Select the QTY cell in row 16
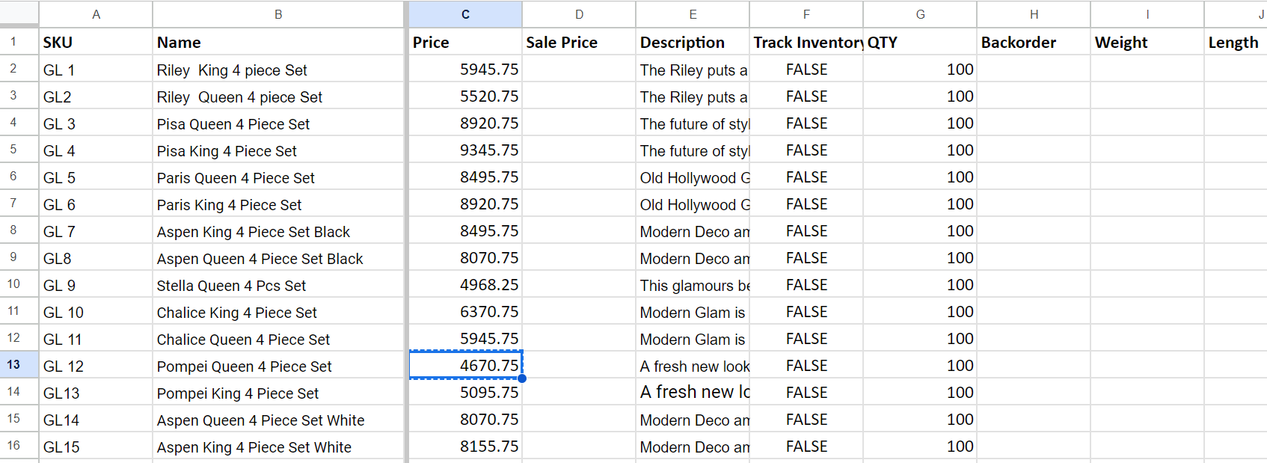Screen dimensions: 1267x463 pyautogui.click(x=920, y=447)
